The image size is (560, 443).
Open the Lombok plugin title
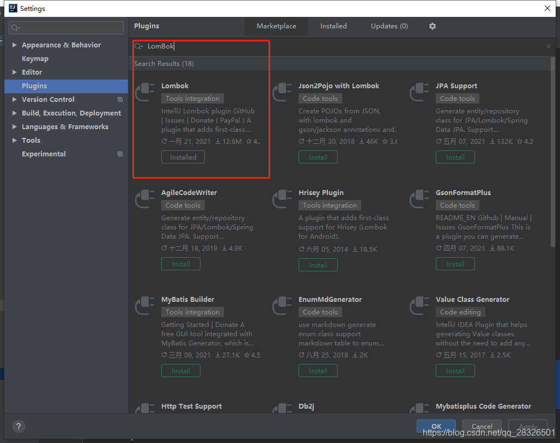click(x=175, y=86)
